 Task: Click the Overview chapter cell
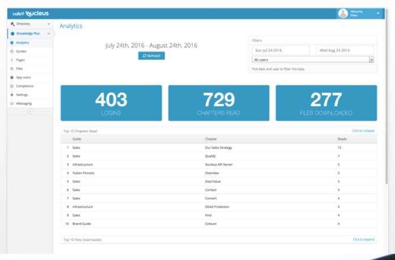[212, 173]
